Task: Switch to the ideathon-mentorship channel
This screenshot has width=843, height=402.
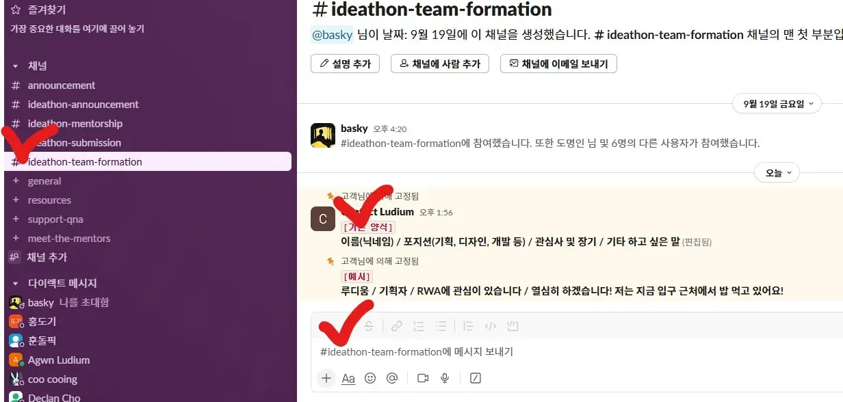Action: pyautogui.click(x=75, y=124)
